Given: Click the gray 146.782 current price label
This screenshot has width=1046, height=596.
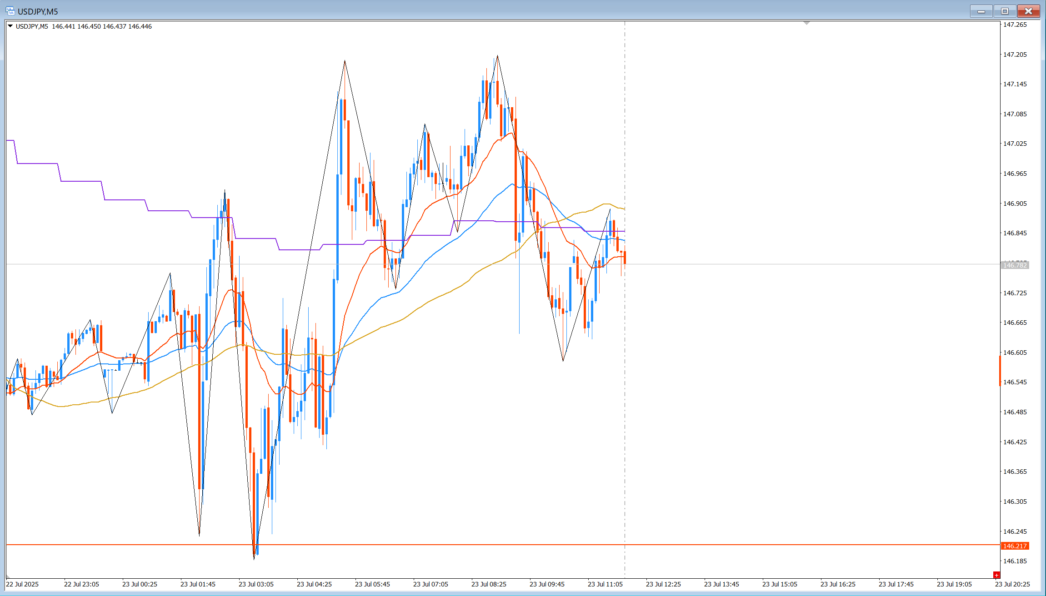Looking at the screenshot, I should [x=1015, y=265].
